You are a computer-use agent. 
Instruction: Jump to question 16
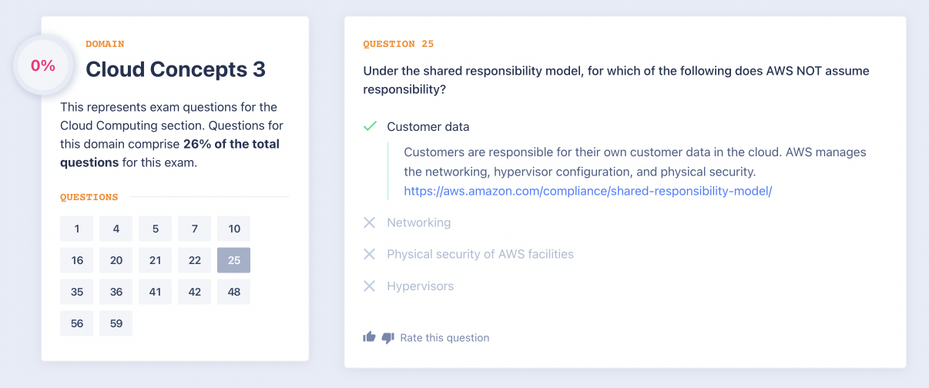pyautogui.click(x=77, y=260)
